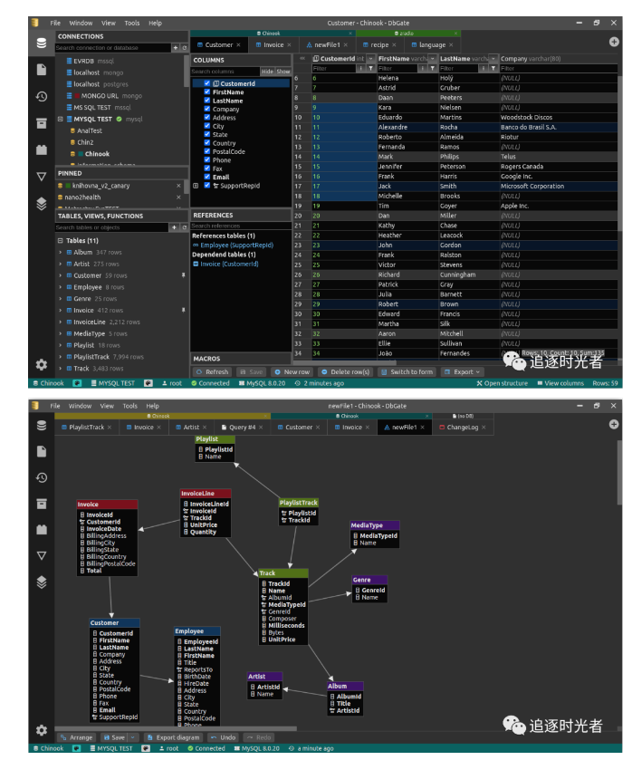Image resolution: width=632 pixels, height=760 pixels.
Task: Open files icon in Customer window sidebar
Action: 42,70
